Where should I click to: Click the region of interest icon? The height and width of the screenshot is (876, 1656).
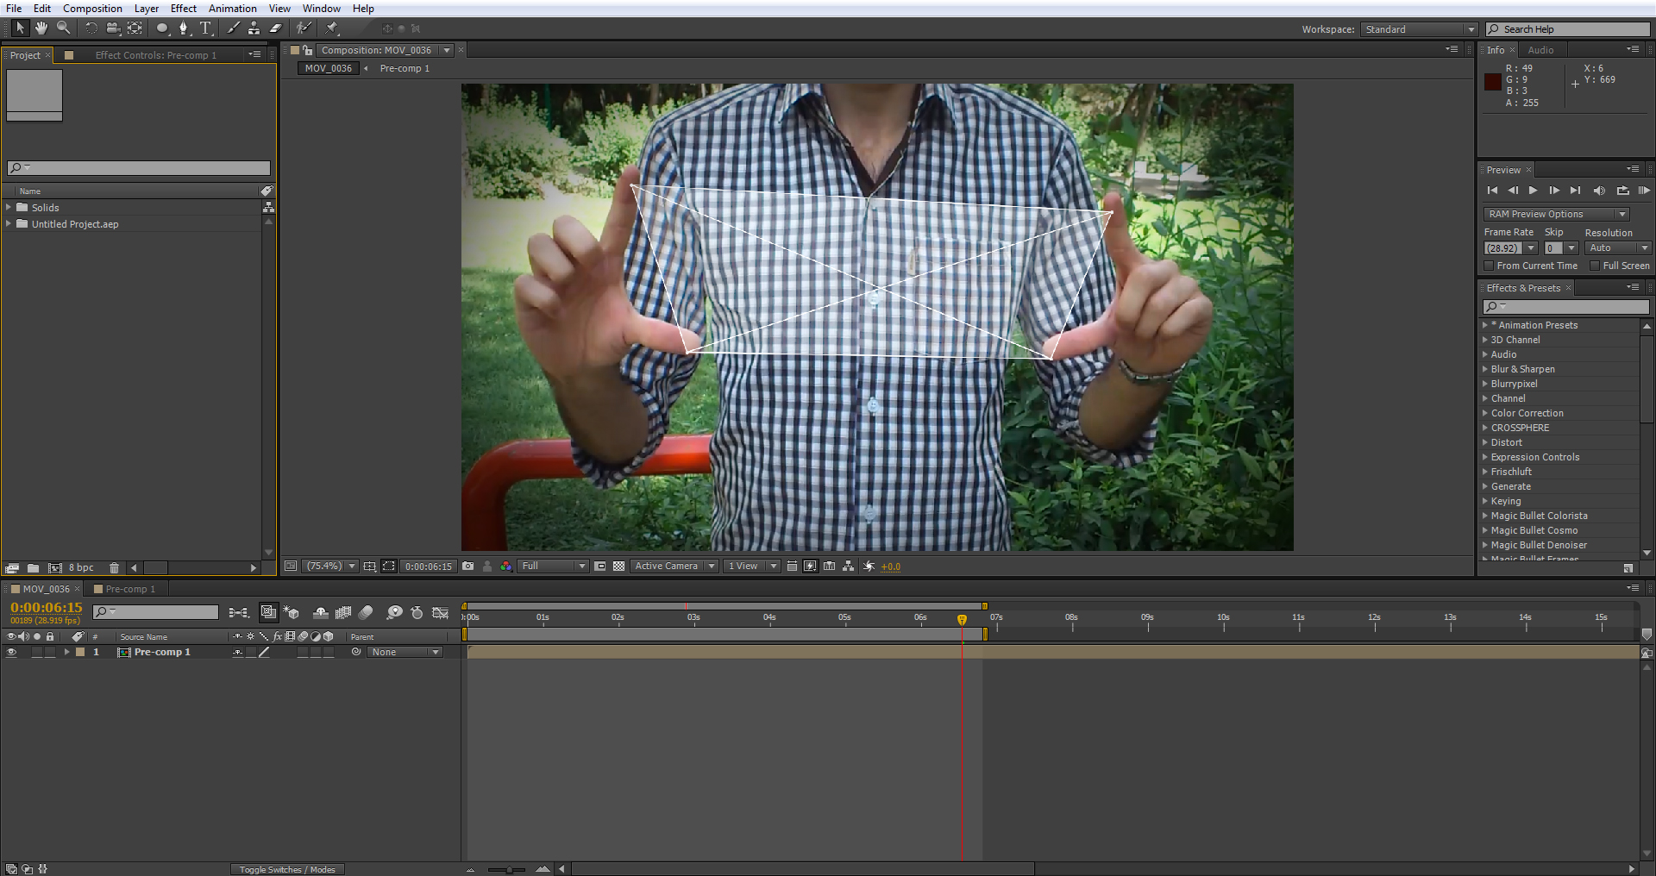pos(599,566)
